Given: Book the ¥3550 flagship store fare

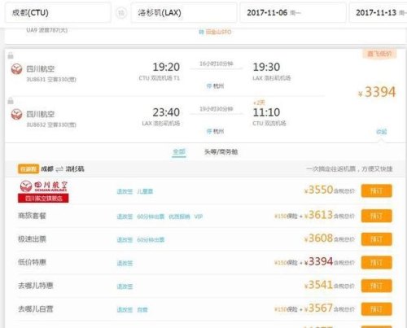Looking at the screenshot, I should [376, 191].
